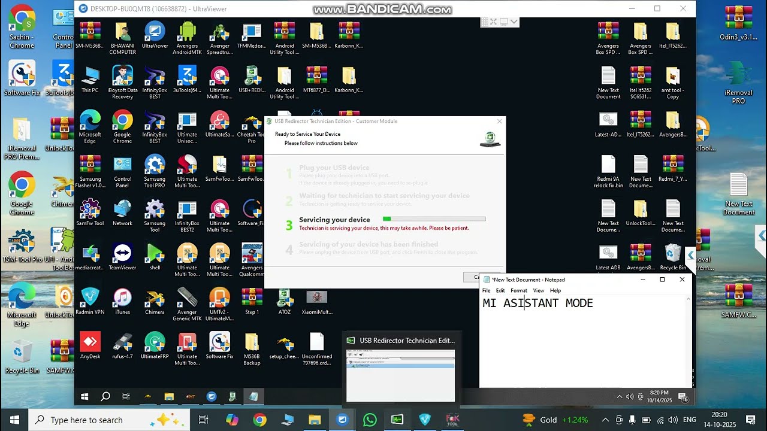Show hidden icons in remote system tray
The height and width of the screenshot is (431, 767).
[620, 396]
